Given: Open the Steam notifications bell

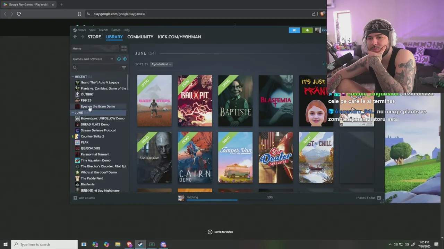Looking at the screenshot, I should pyautogui.click(x=307, y=30).
